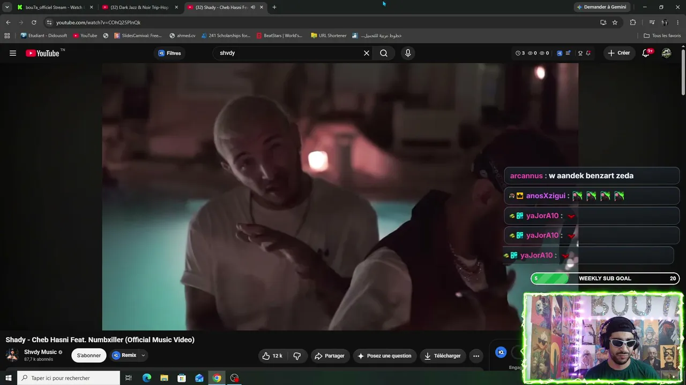Click Posez une question button

384,356
